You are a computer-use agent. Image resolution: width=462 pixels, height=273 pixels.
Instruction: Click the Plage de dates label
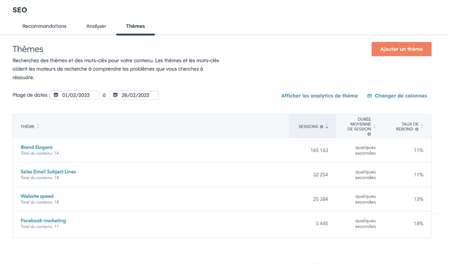pos(31,95)
